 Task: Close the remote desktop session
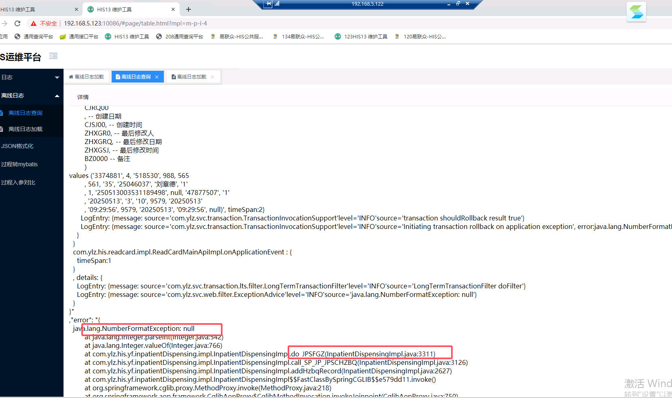[x=468, y=4]
